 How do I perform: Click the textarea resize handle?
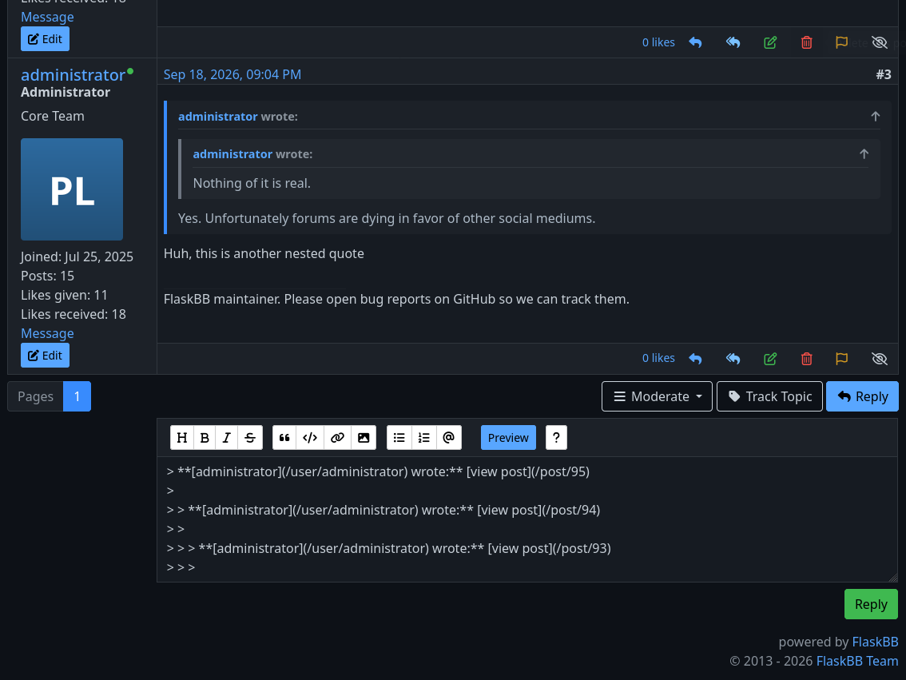pyautogui.click(x=892, y=577)
